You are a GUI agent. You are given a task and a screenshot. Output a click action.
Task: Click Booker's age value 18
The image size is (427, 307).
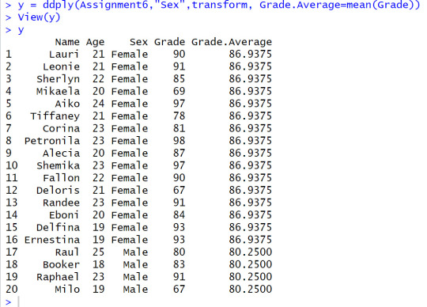98,264
